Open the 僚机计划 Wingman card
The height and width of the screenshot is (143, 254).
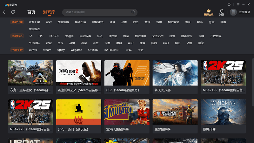click(223, 116)
